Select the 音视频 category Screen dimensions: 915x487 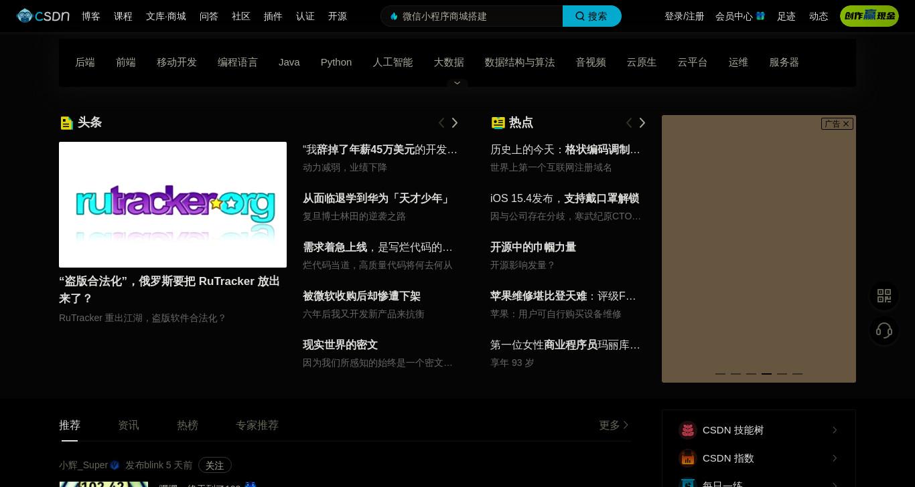[x=591, y=62]
